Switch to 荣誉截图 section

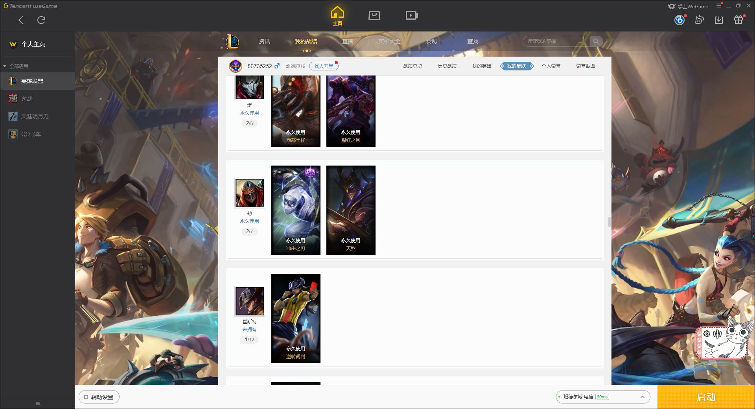coord(586,66)
